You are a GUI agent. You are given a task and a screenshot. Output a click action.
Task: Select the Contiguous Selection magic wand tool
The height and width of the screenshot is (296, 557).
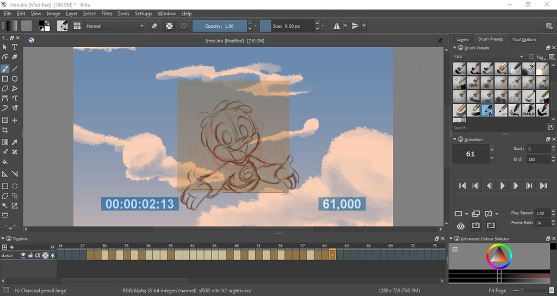(5, 206)
